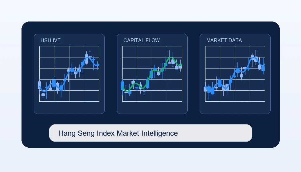The width and height of the screenshot is (301, 172).
Task: Click the blank footer area of HSI LIVE card
Action: [x=69, y=107]
